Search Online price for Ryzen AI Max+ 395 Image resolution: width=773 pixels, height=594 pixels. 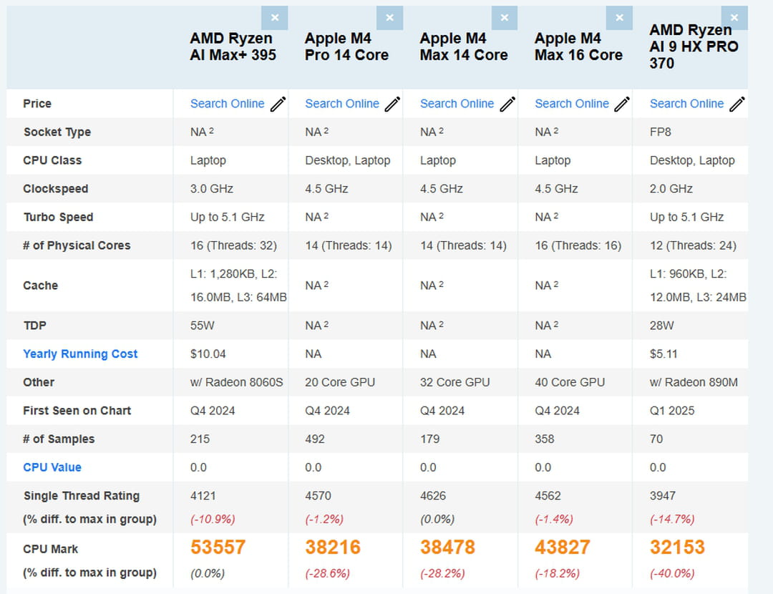pos(227,104)
